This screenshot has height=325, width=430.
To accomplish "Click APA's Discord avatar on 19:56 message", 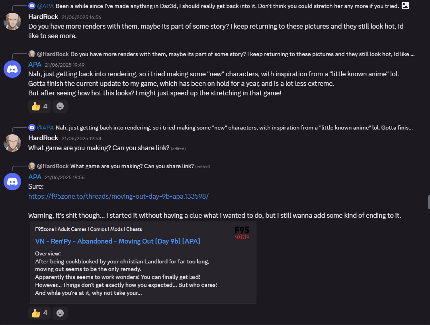I will point(12,182).
